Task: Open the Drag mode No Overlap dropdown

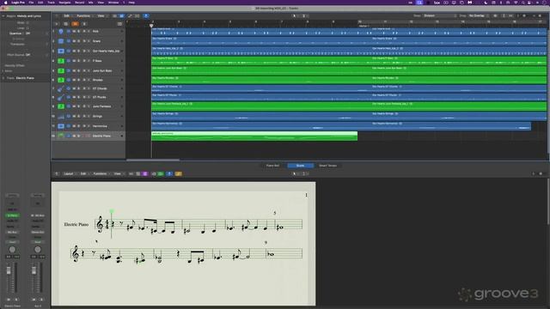Action: pos(479,15)
